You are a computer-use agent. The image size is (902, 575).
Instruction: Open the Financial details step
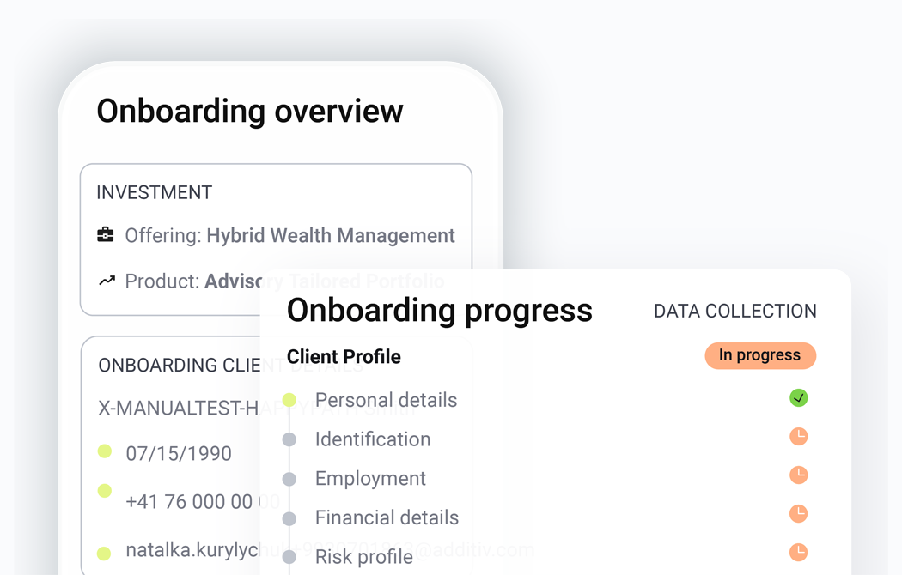tap(387, 517)
